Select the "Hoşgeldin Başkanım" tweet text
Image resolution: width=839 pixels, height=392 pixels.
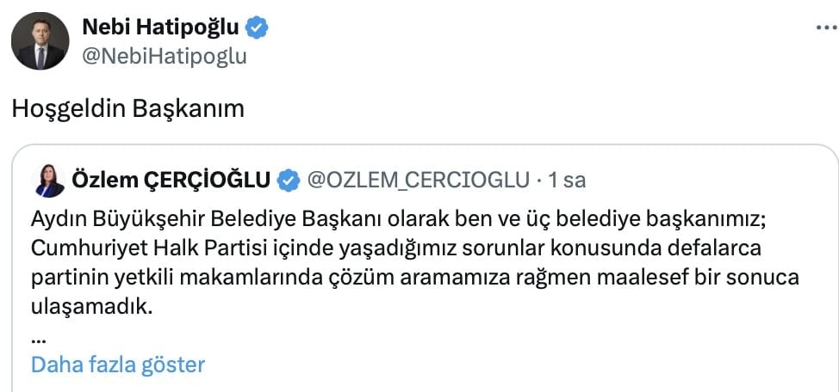point(127,109)
